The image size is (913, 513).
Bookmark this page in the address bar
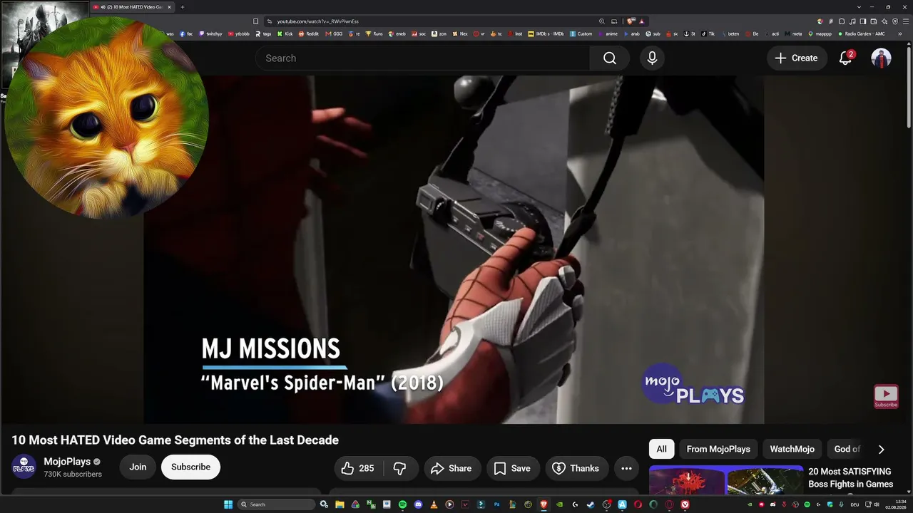click(256, 21)
